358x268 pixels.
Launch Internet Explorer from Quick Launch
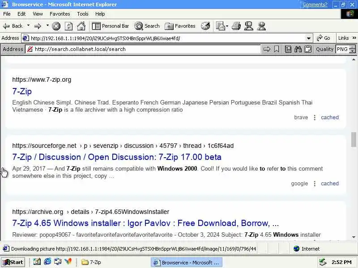pyautogui.click(x=47, y=262)
